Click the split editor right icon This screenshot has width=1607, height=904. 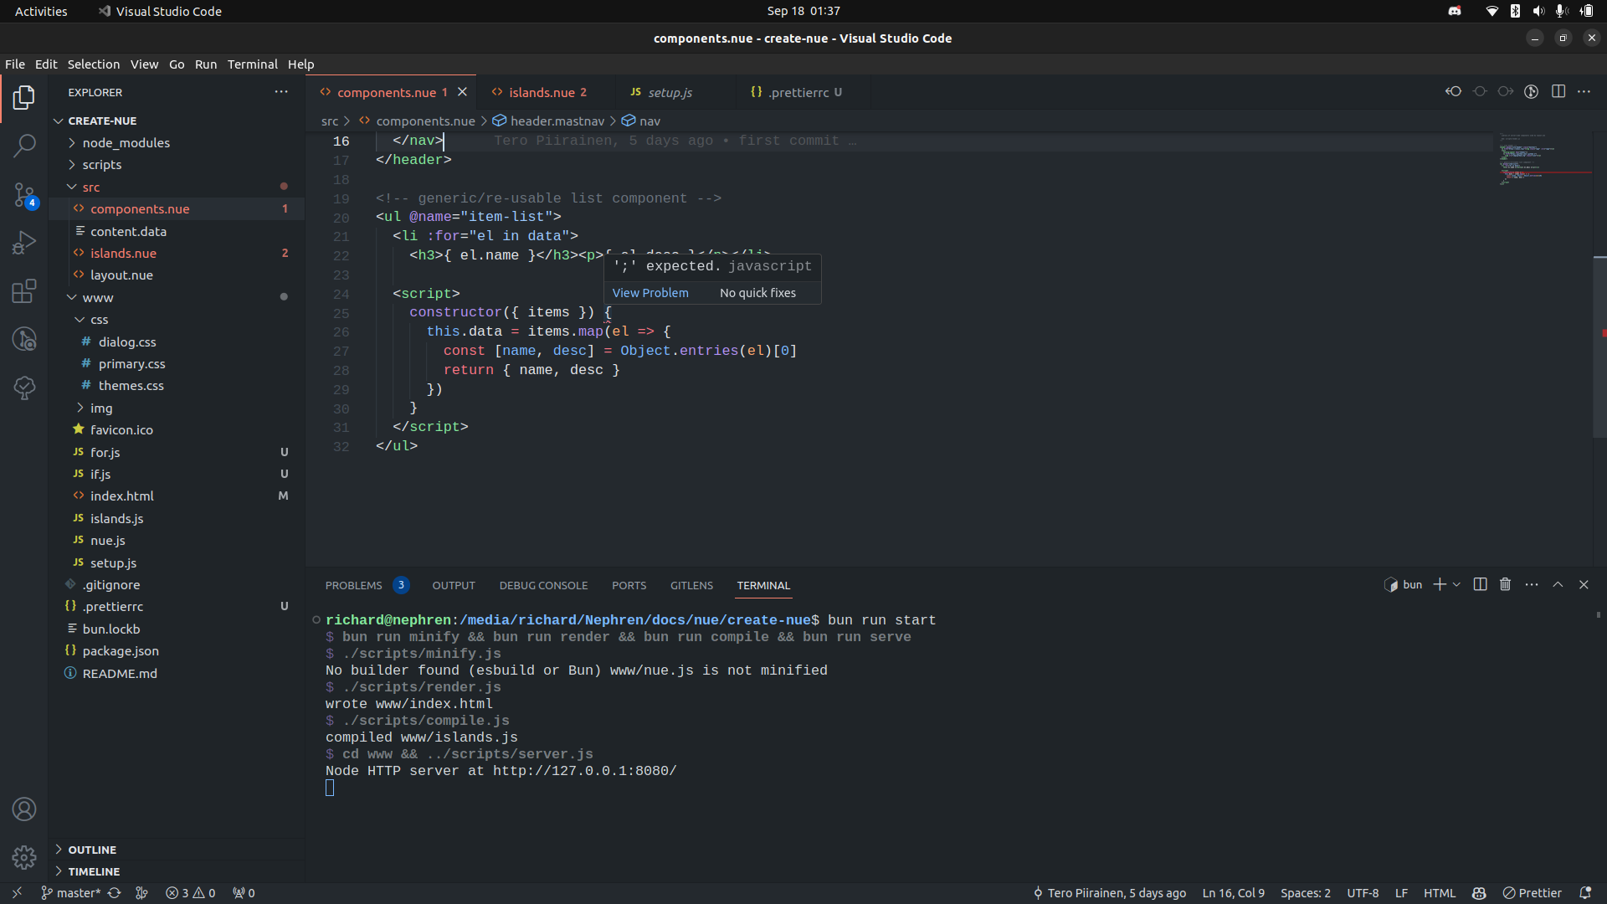point(1558,92)
